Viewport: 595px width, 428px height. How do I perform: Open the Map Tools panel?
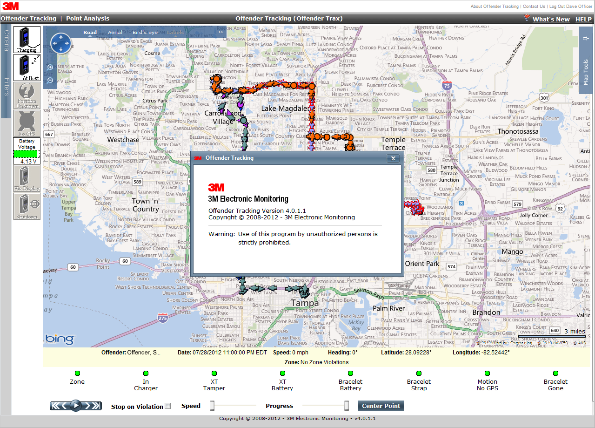coord(586,72)
